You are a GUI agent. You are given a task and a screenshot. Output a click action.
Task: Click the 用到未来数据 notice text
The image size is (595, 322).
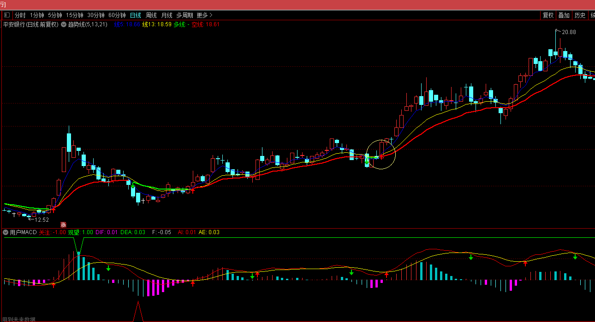pos(19,319)
